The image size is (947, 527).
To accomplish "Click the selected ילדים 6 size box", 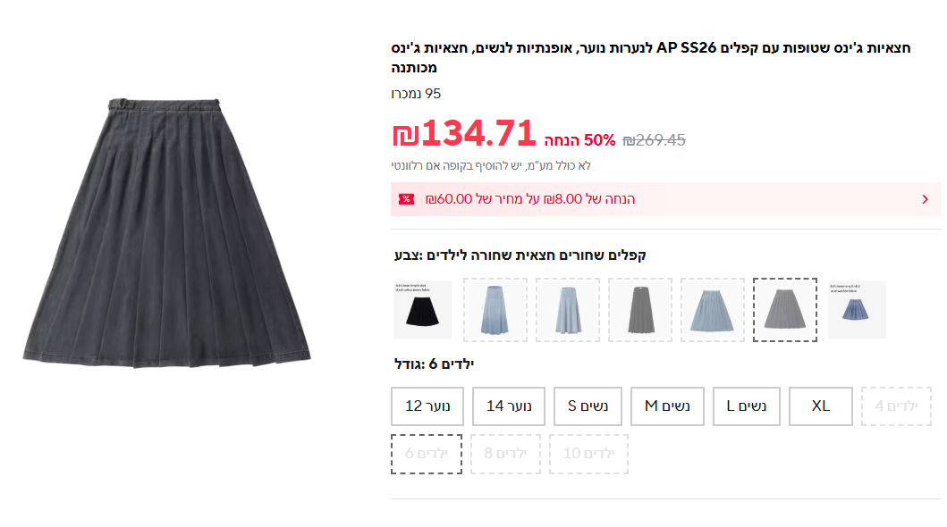I will [x=427, y=454].
